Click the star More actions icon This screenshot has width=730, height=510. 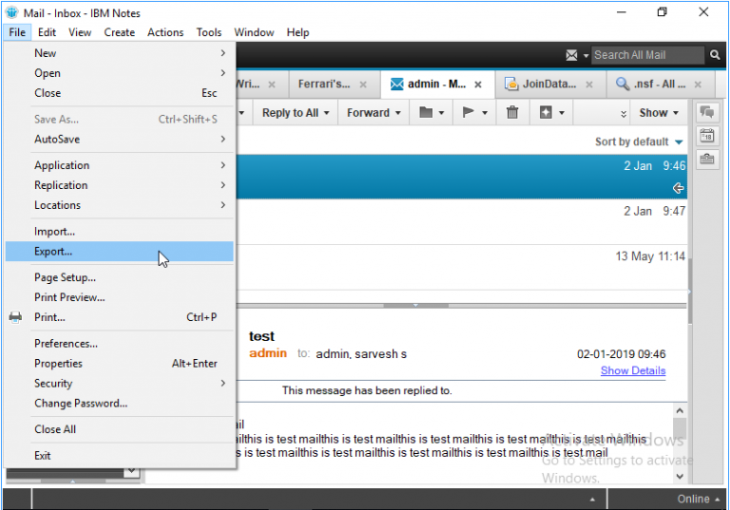(x=547, y=113)
